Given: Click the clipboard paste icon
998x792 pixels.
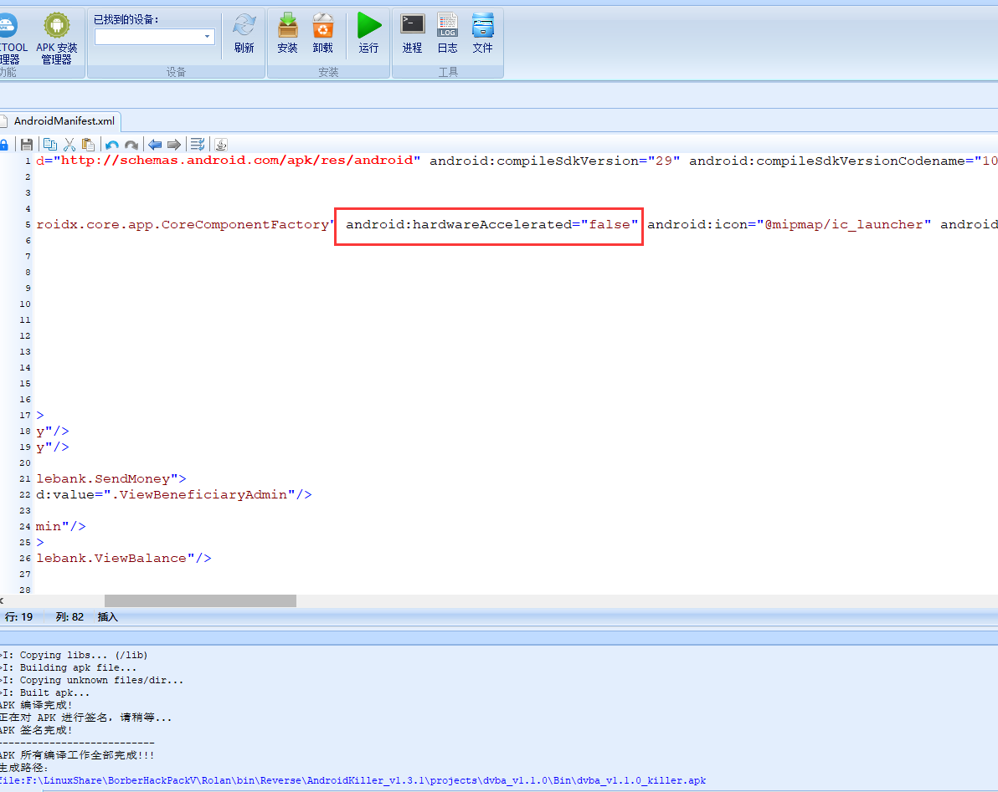Looking at the screenshot, I should [x=89, y=145].
